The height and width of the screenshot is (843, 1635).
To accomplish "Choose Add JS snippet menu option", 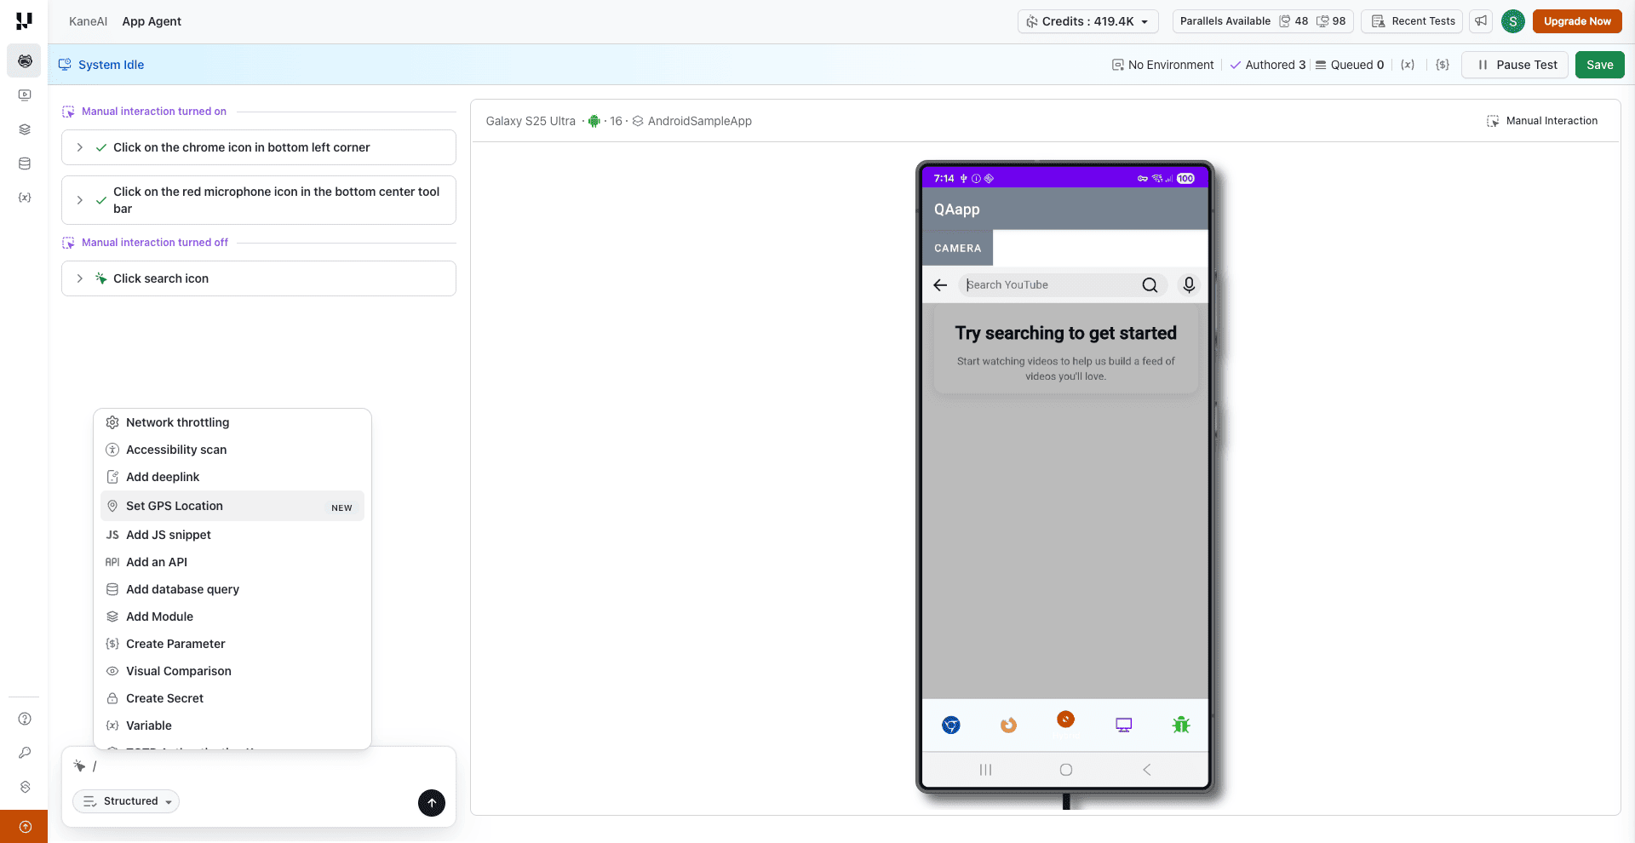I will click(x=169, y=535).
